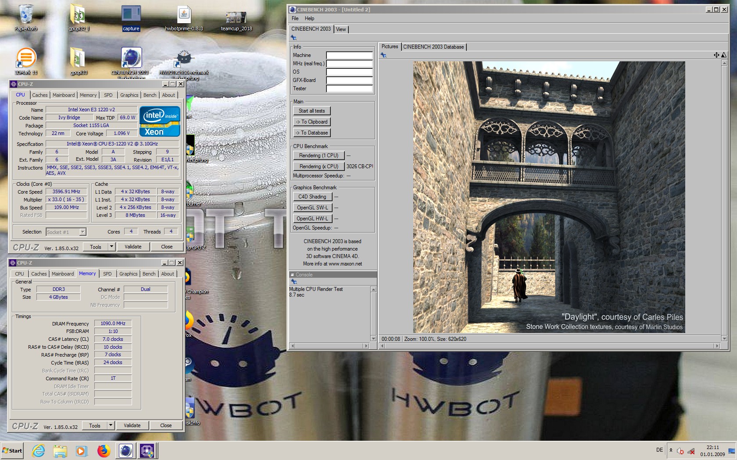Open the Help menu in CINEBENCH

point(310,18)
